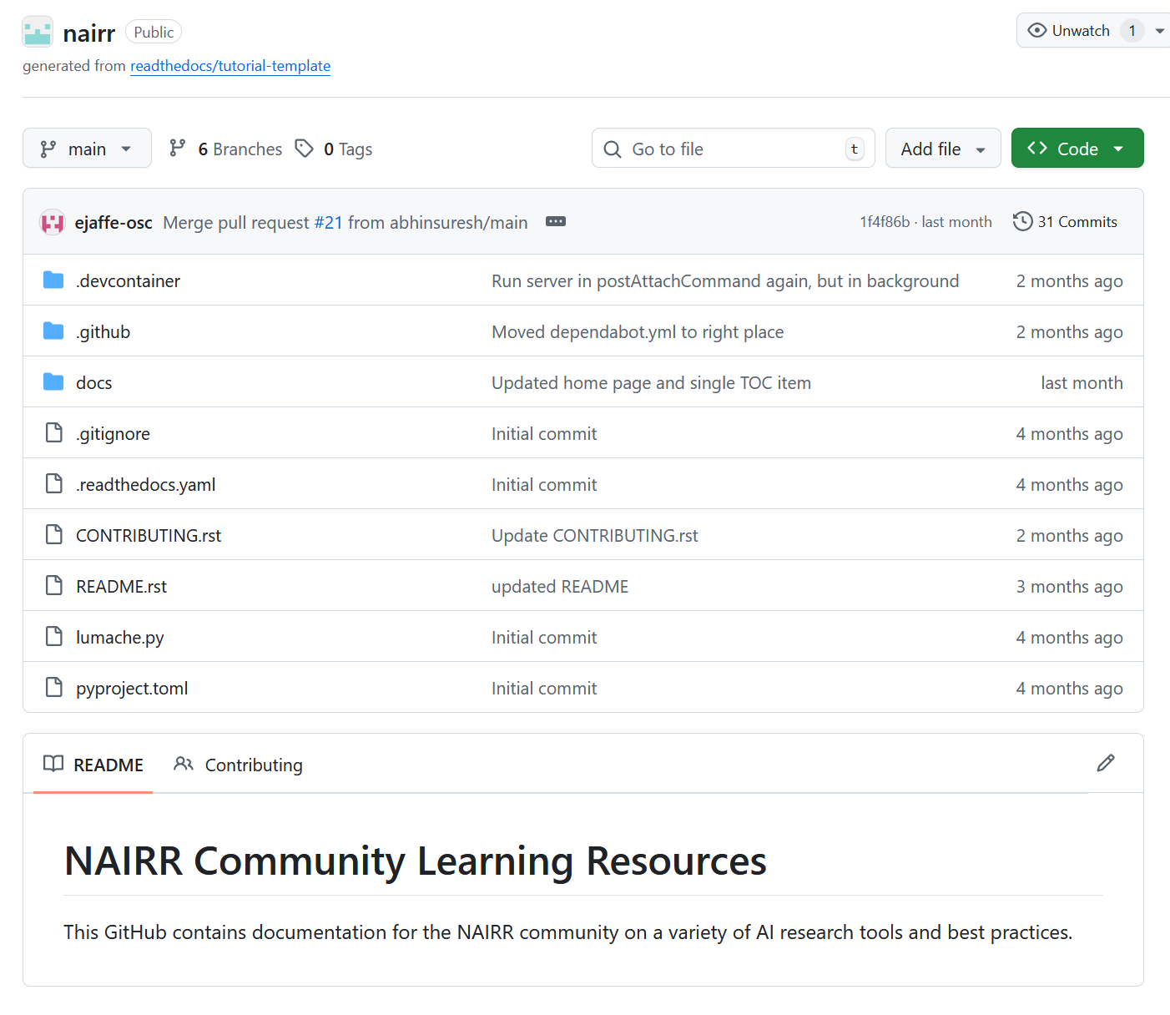
Task: Open the .devcontainer folder
Action: point(128,281)
